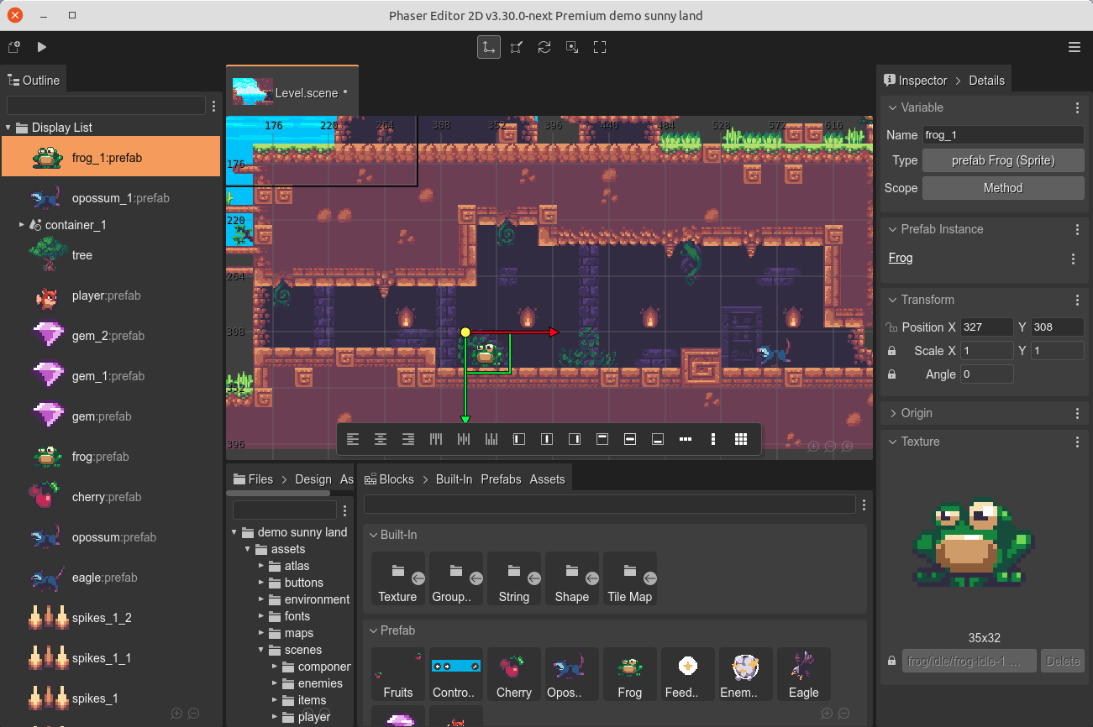Show the Prefabs blocks tab
This screenshot has height=727, width=1093.
click(501, 479)
